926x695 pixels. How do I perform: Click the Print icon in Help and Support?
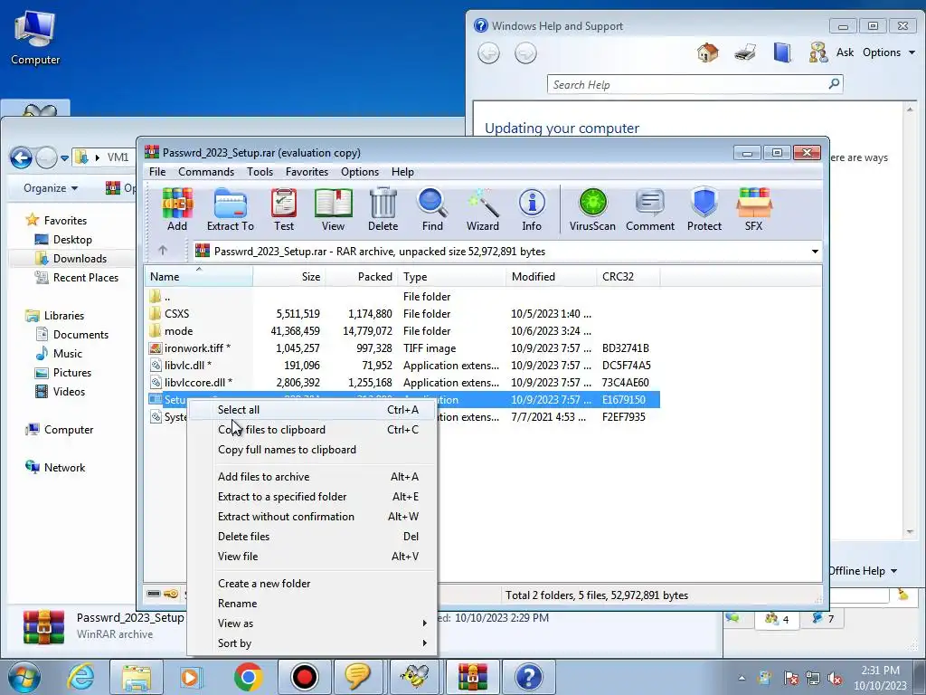745,52
